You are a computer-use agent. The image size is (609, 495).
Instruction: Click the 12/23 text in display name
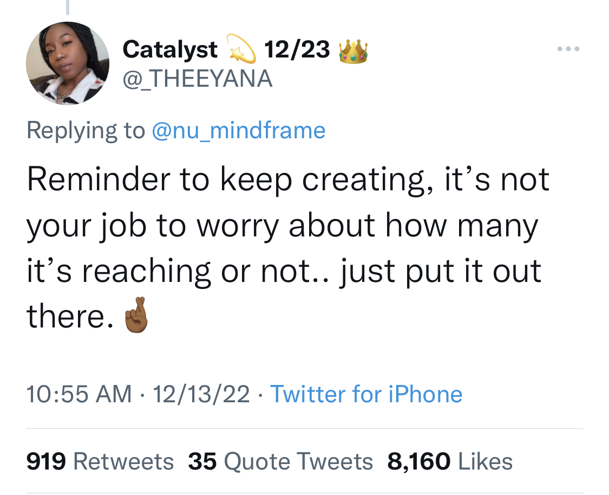[297, 50]
